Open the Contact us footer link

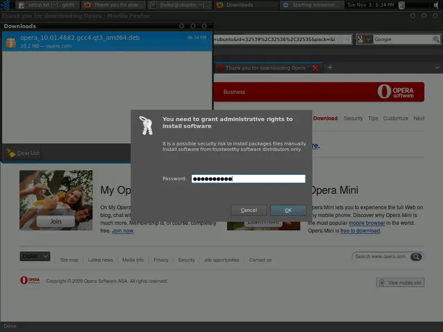[260, 260]
